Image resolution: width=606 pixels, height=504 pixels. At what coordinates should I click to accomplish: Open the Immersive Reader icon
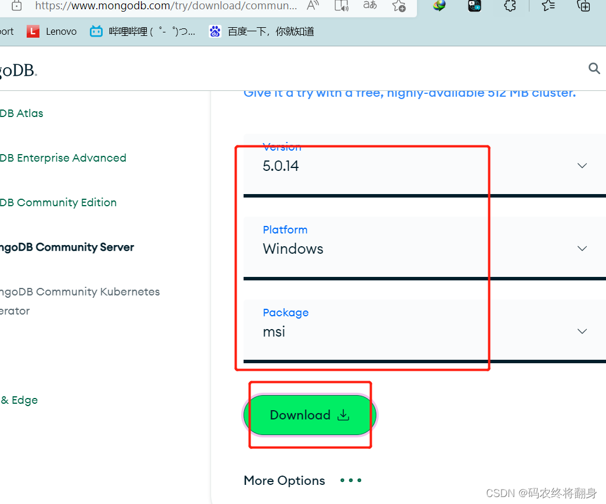(342, 5)
